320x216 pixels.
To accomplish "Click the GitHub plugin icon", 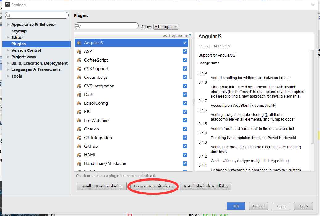I will click(x=79, y=146).
